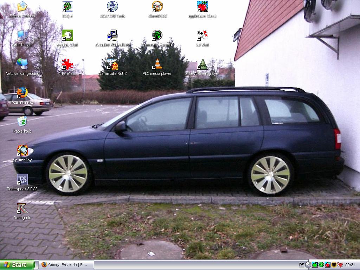Screen dimensions: 360x270
Task: Click the appleJuice Client shortcut
Action: click(202, 7)
